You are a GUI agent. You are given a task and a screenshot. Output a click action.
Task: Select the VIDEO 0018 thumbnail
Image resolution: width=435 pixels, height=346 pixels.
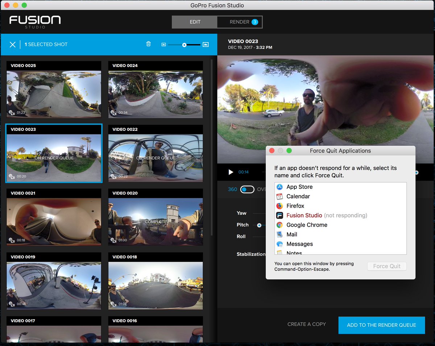click(x=156, y=281)
